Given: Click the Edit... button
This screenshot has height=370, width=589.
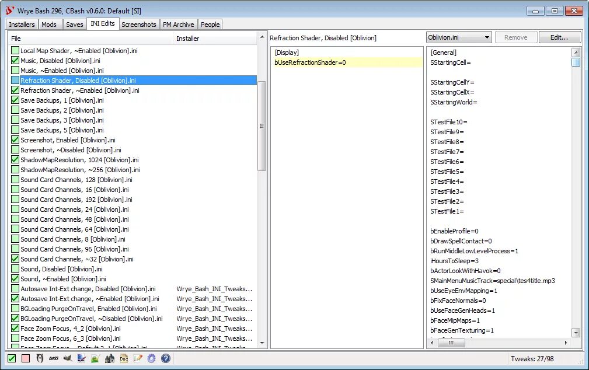Looking at the screenshot, I should 559,37.
